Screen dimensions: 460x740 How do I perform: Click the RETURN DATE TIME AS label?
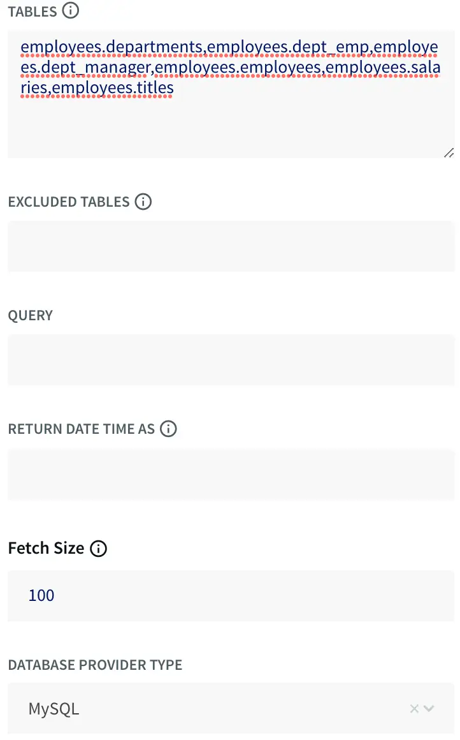point(82,429)
